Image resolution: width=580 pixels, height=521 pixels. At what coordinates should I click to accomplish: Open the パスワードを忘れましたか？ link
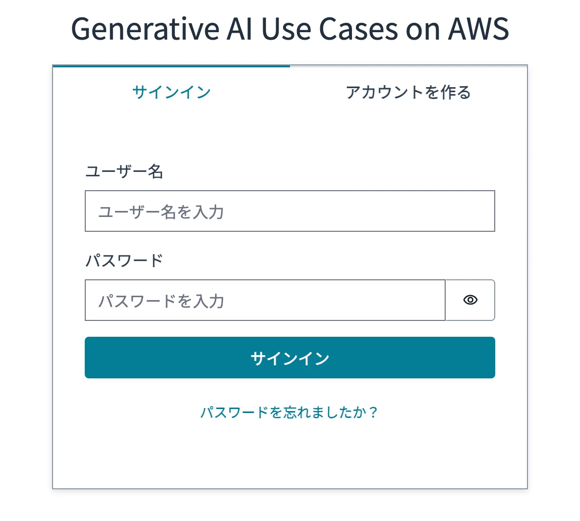coord(290,412)
